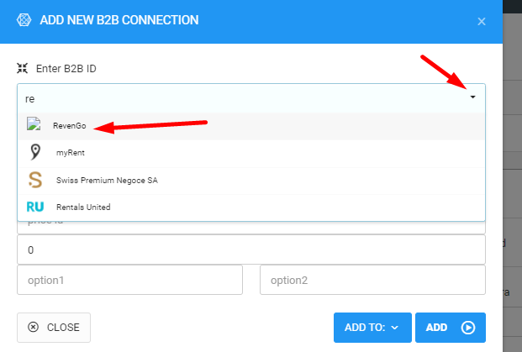Image resolution: width=522 pixels, height=352 pixels.
Task: Select RevenGo from the suggestion list
Action: point(251,126)
